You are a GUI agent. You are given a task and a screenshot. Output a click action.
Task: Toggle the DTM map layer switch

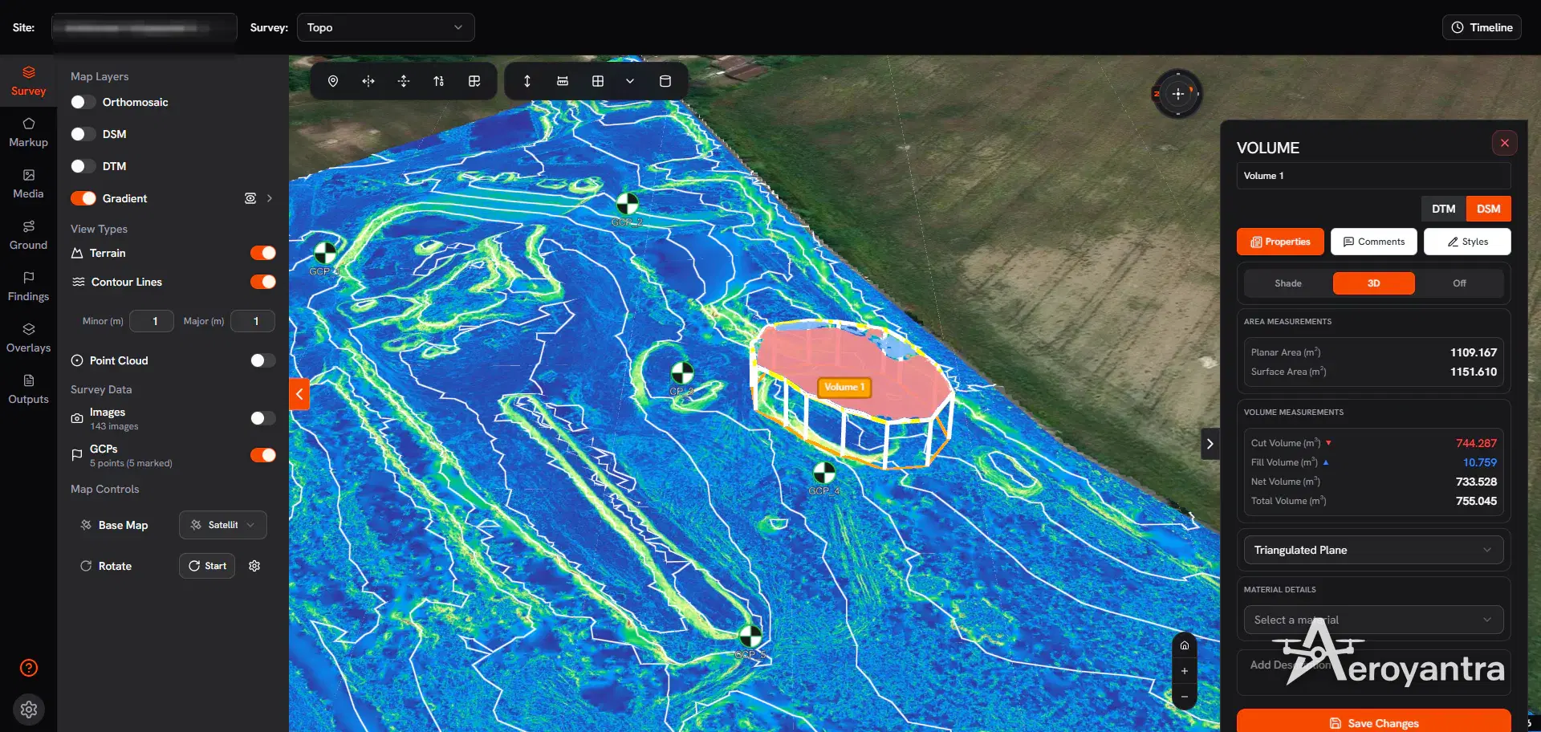click(x=83, y=166)
